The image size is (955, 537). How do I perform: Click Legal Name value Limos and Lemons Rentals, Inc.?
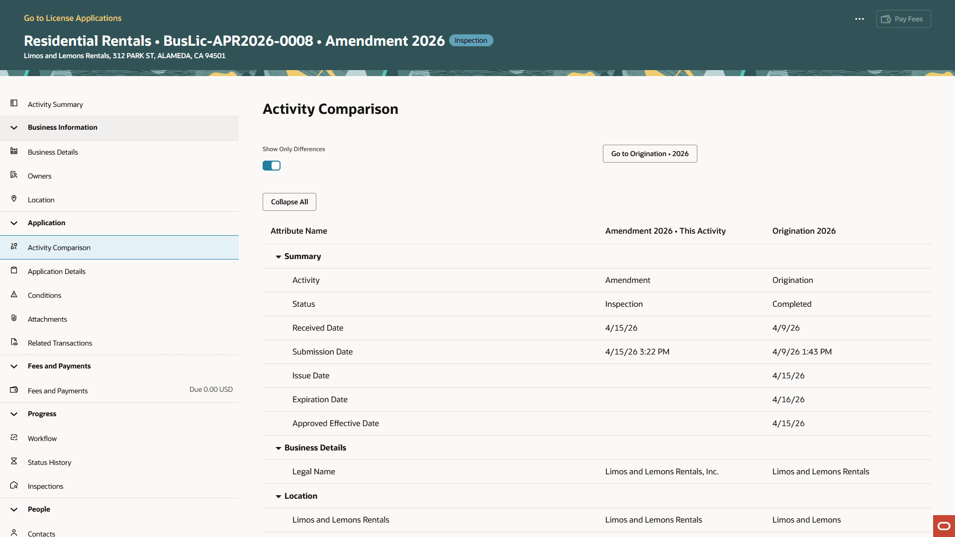click(662, 471)
